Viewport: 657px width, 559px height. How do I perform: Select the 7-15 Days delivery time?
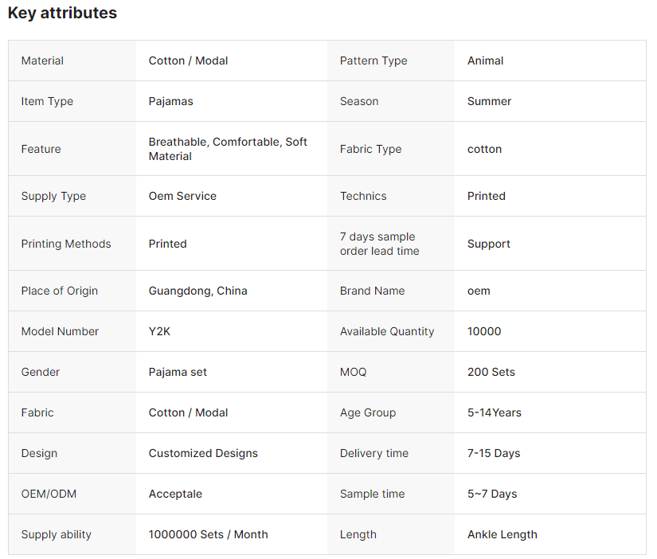493,453
